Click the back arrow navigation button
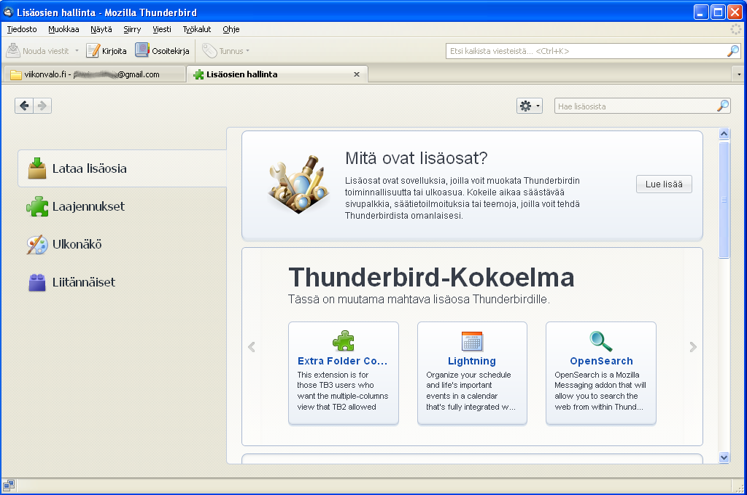 click(x=24, y=106)
